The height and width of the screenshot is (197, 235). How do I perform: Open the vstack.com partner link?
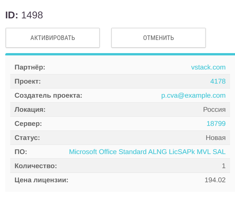[208, 67]
